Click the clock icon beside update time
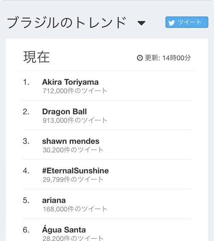 (x=140, y=58)
